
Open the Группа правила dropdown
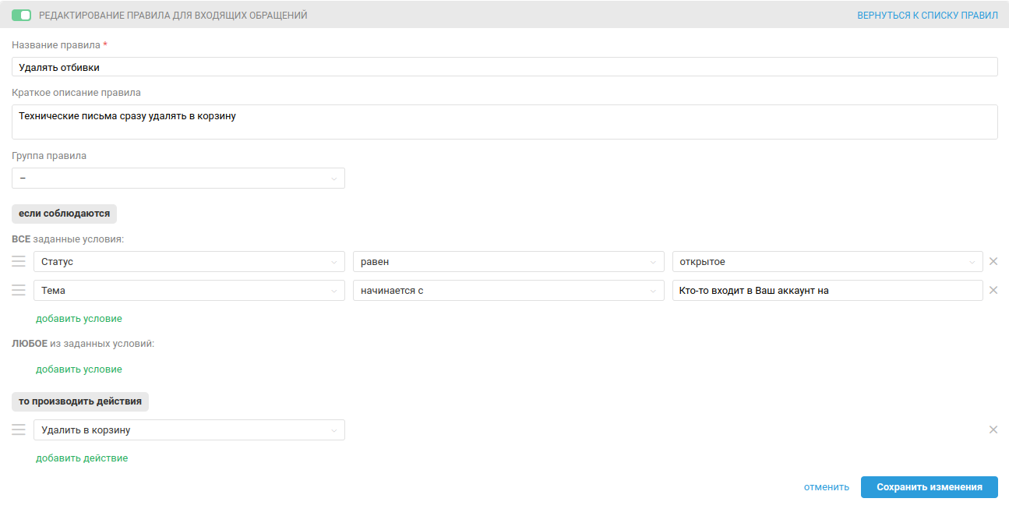[178, 179]
